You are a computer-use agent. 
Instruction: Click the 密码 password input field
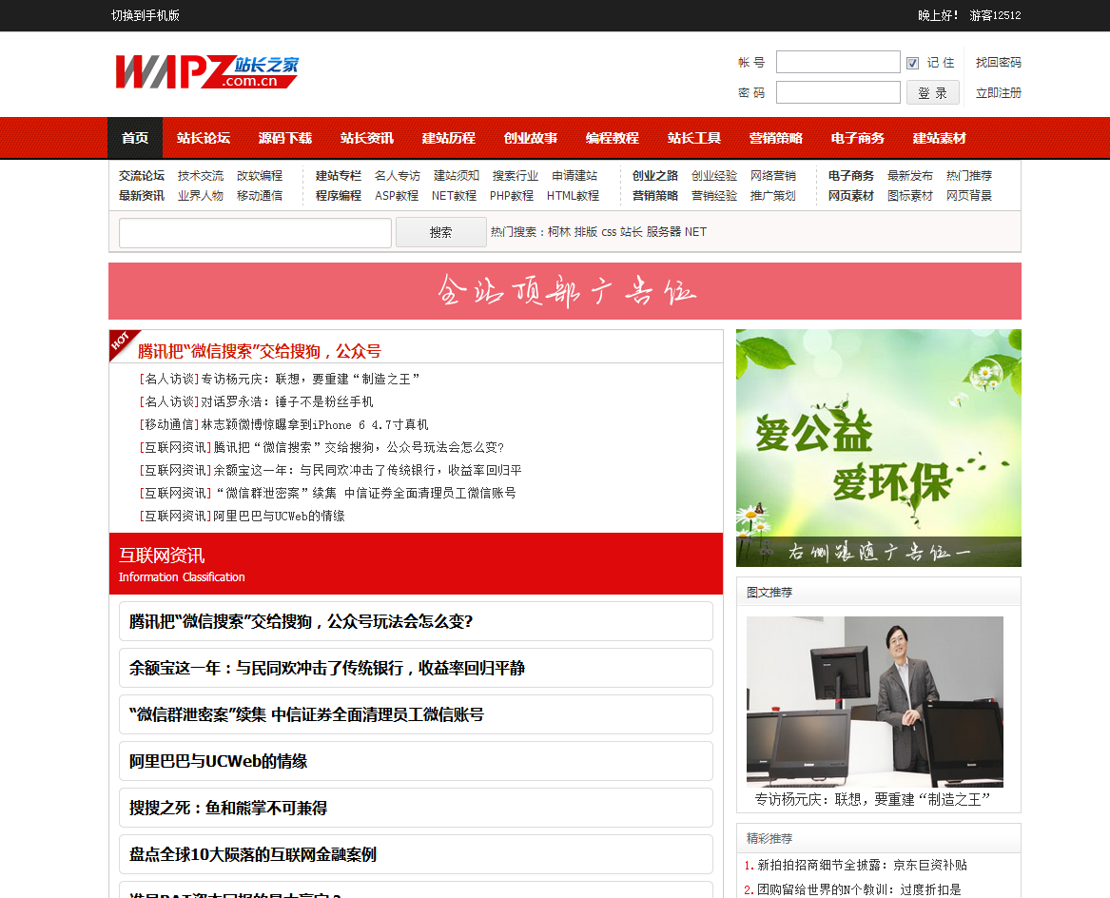(837, 93)
